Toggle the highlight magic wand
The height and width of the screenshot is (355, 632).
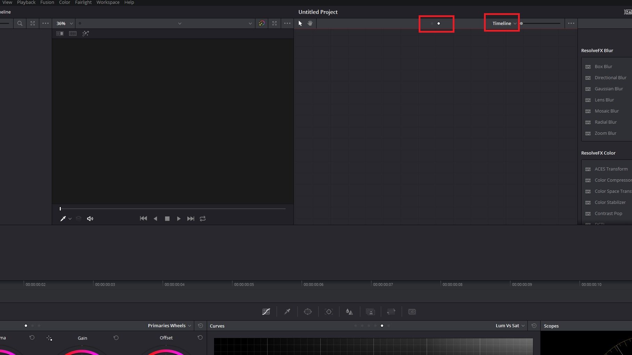click(x=85, y=33)
